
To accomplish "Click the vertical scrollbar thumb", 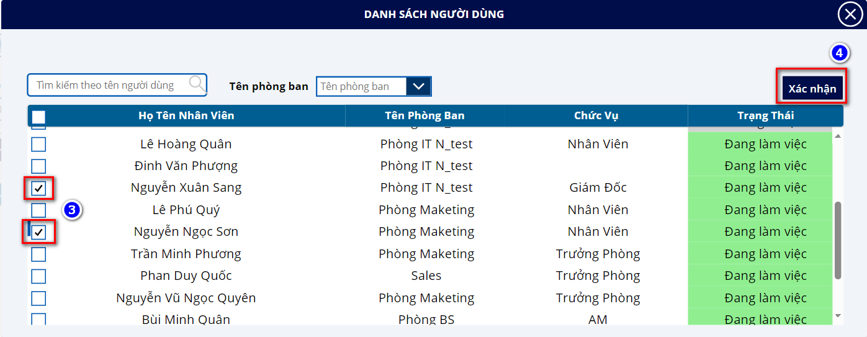I will click(838, 239).
